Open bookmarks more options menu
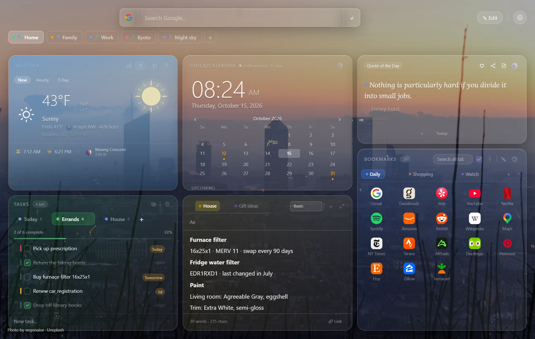 coord(490,159)
